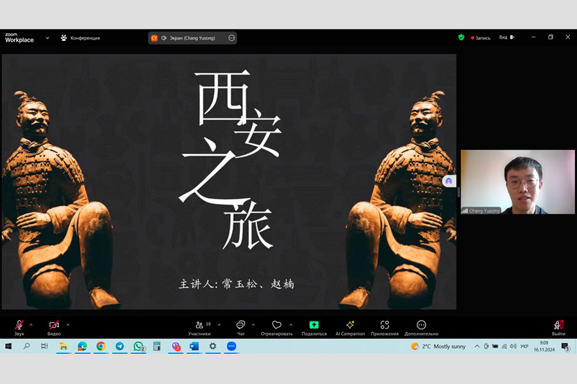Open the Вид view layout menu
Image resolution: width=577 pixels, height=384 pixels.
[506, 38]
